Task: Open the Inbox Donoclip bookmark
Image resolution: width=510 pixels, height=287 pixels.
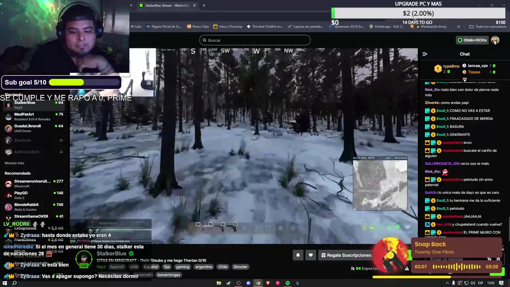Action: (228, 27)
